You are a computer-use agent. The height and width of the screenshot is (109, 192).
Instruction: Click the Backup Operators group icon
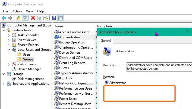(x=56, y=42)
